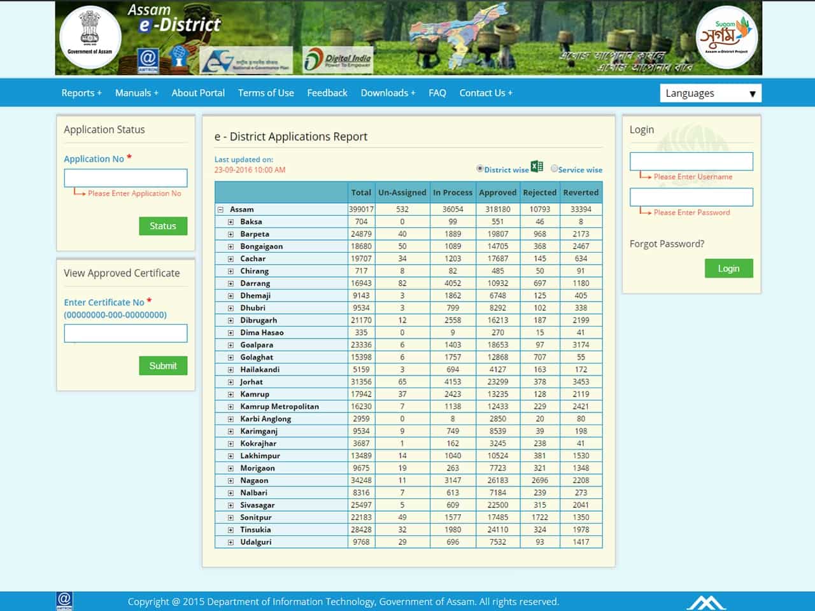Click the Sugam e-District Project logo

(726, 37)
